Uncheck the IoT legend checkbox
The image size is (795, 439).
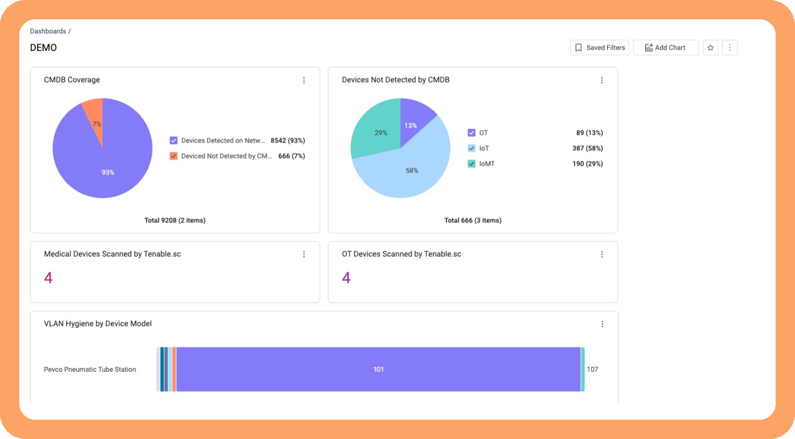click(472, 148)
